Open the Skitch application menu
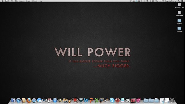The width and height of the screenshot is (185, 104). pos(7,1)
